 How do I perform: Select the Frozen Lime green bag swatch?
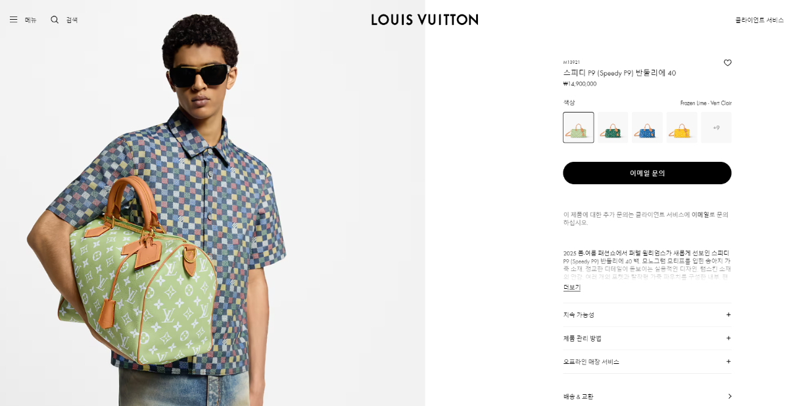pos(579,128)
